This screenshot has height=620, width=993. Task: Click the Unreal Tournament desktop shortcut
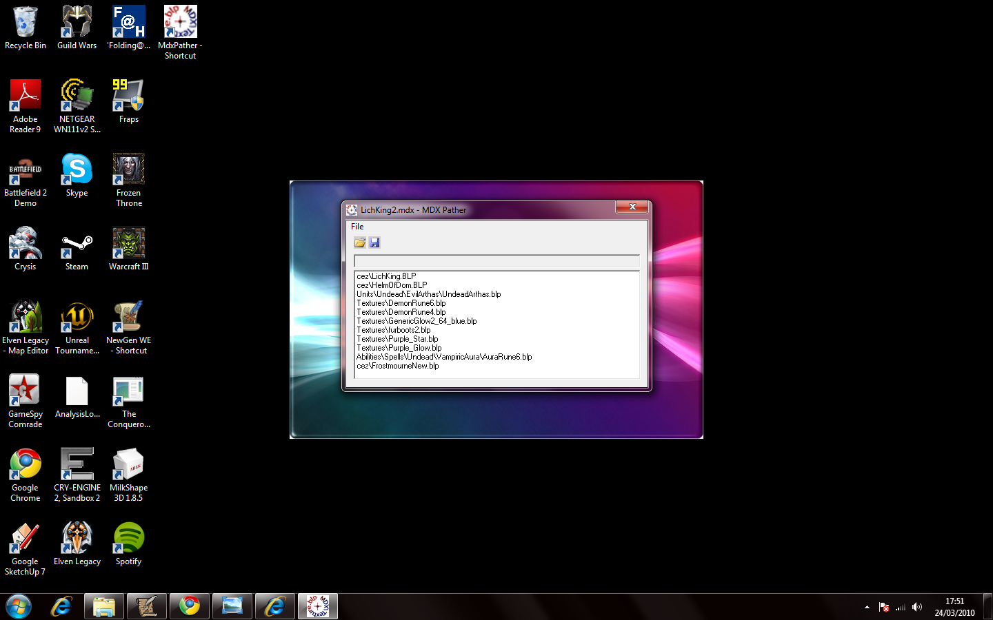tap(77, 327)
